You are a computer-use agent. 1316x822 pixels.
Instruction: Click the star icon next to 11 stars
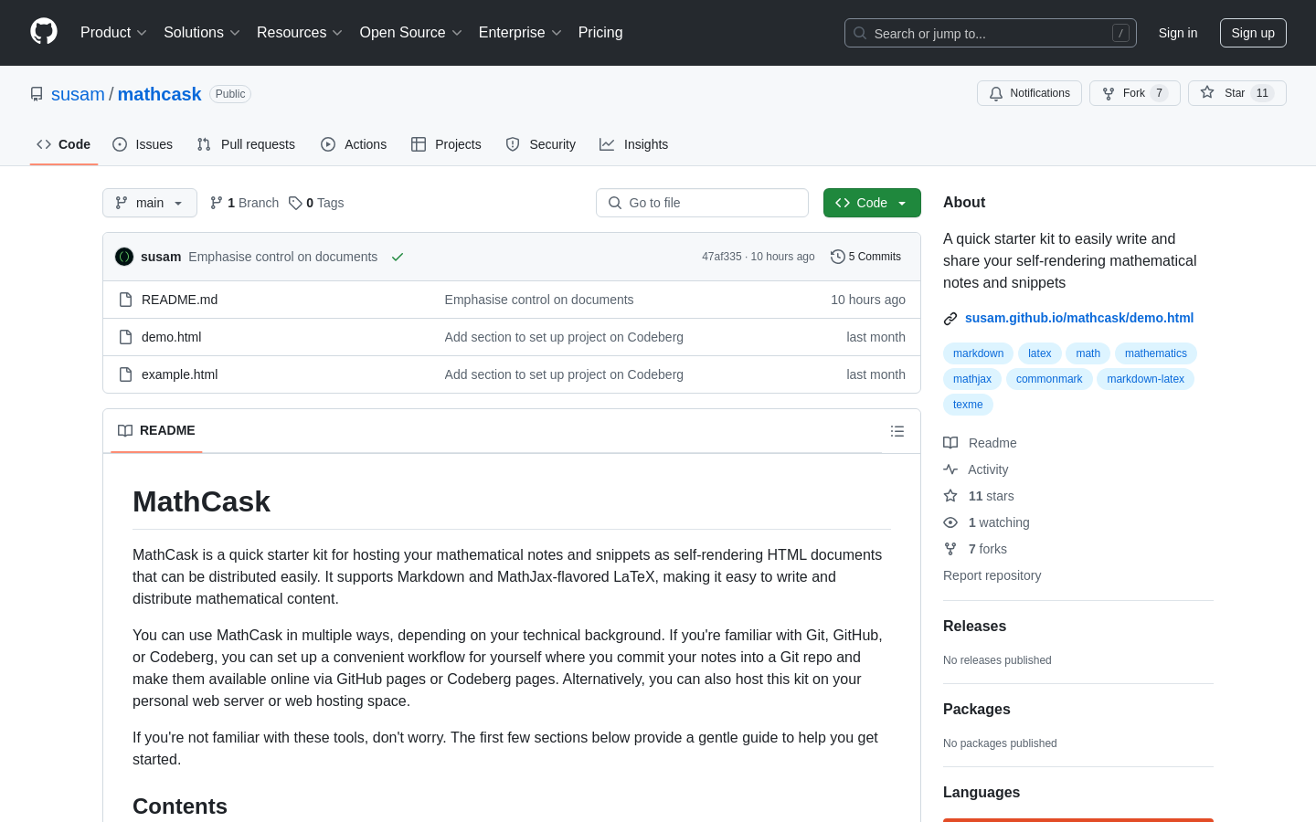(x=950, y=496)
